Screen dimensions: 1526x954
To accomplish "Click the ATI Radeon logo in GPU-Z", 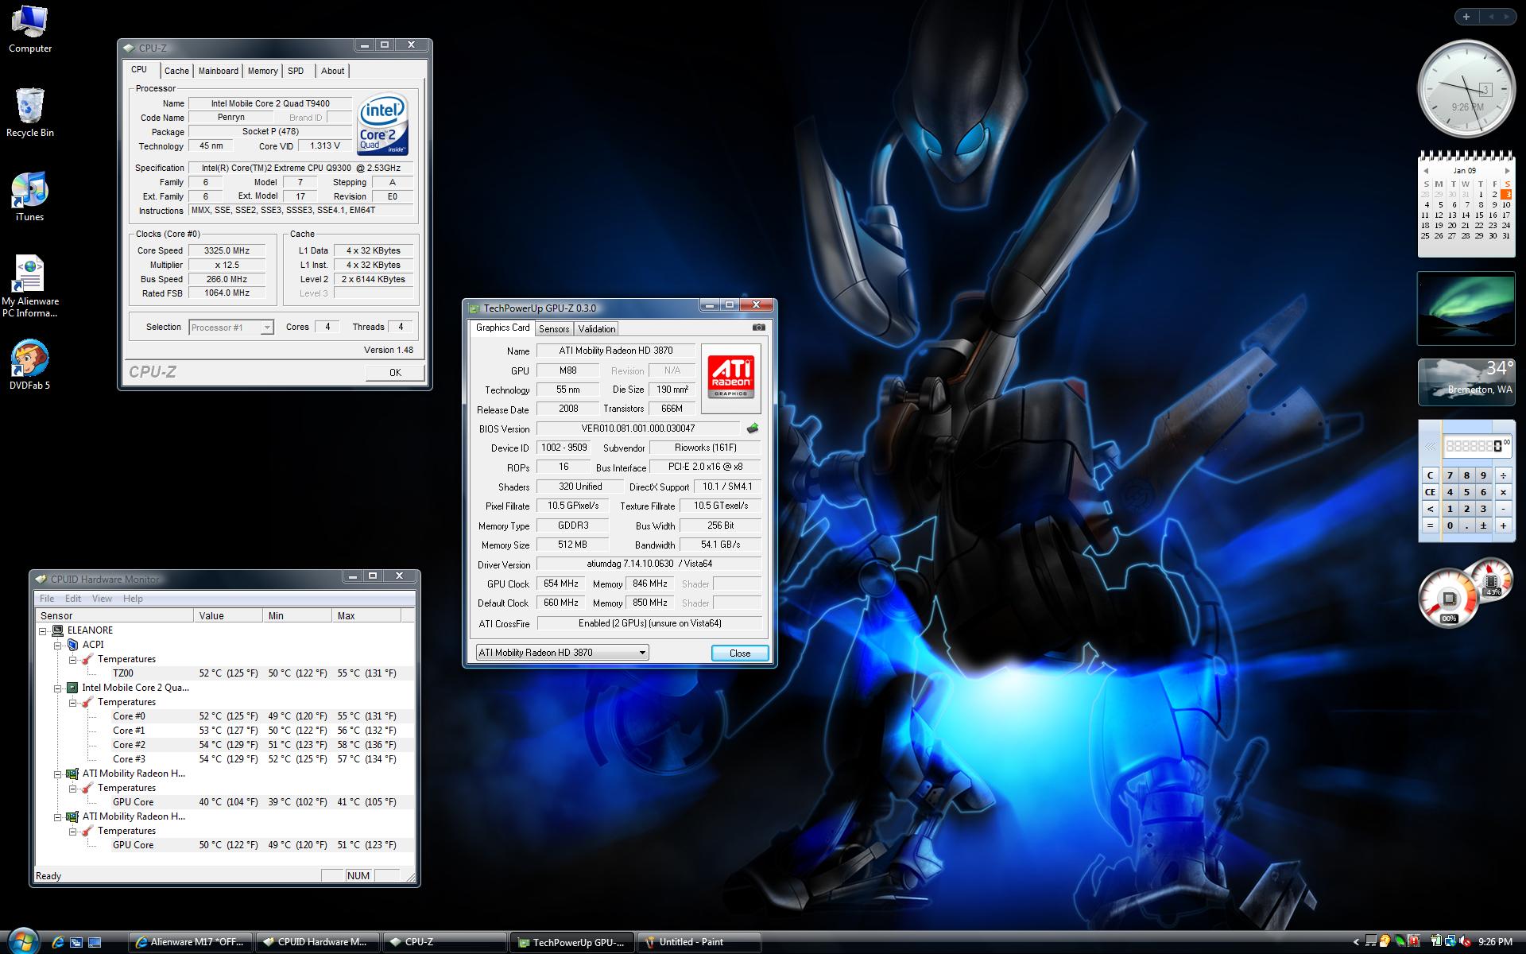I will click(x=730, y=378).
